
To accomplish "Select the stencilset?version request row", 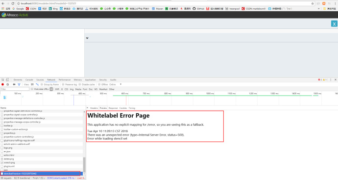I will click(41, 174).
